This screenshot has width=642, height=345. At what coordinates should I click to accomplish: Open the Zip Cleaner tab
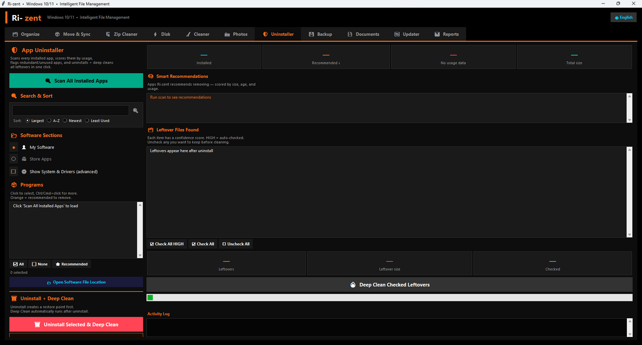(122, 34)
